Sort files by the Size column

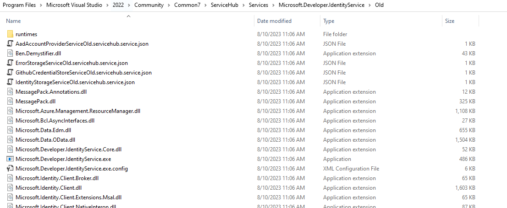450,21
